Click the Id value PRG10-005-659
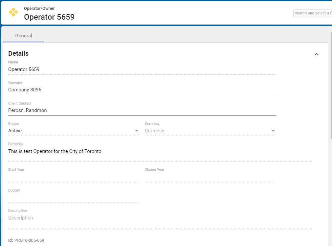Viewport: 332px width, 246px height. coord(29,240)
